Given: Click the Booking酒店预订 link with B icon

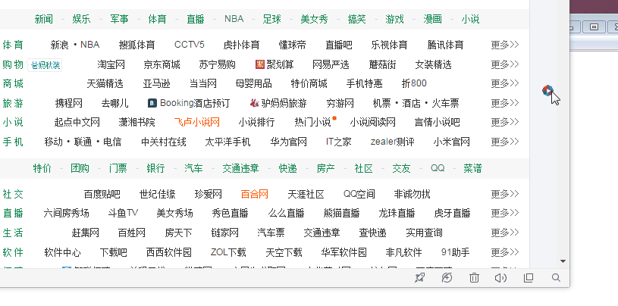Looking at the screenshot, I should click(x=189, y=102).
